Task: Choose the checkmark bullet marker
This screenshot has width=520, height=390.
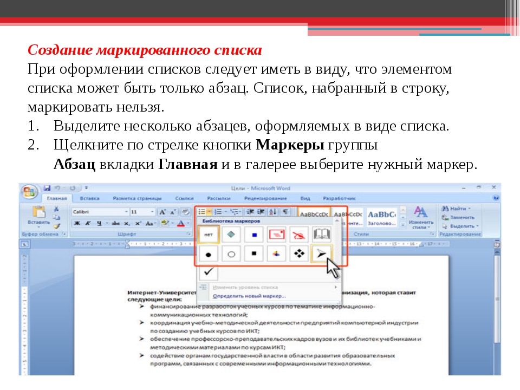Action: point(209,272)
